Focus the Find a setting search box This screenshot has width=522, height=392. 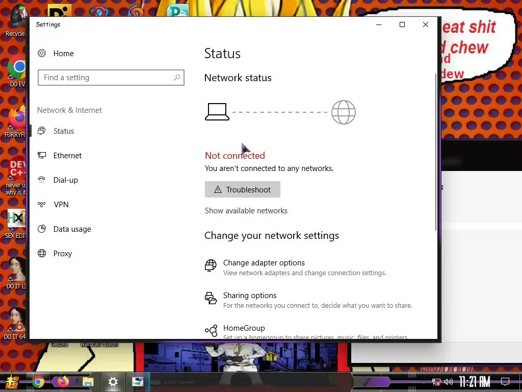pos(111,78)
